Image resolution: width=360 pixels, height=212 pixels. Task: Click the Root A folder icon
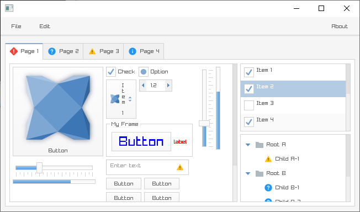click(260, 145)
